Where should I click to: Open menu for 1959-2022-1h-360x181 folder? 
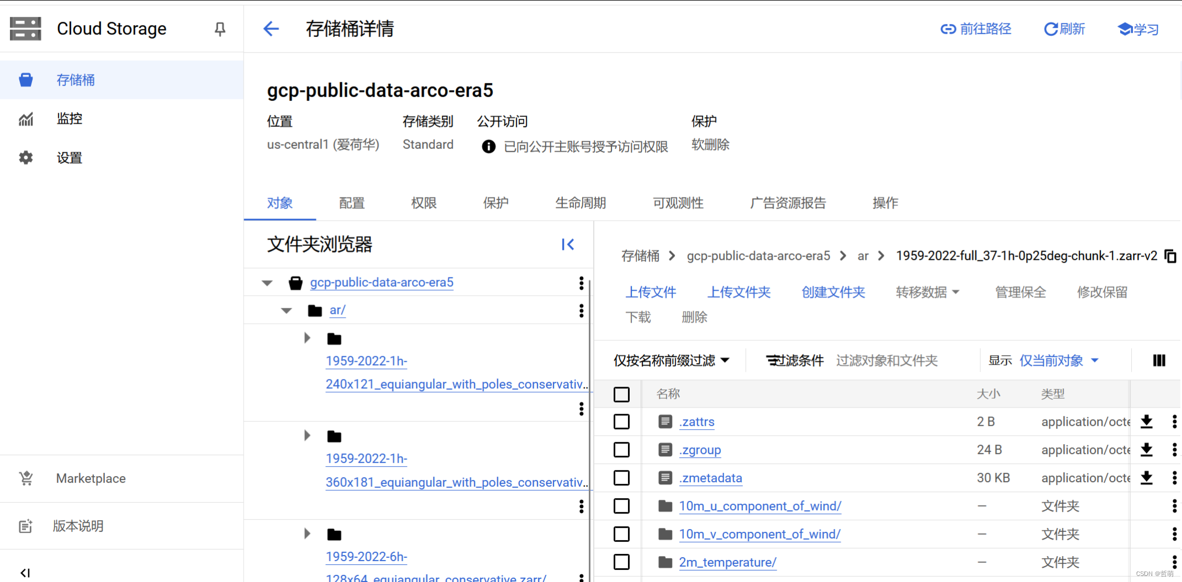coord(581,506)
